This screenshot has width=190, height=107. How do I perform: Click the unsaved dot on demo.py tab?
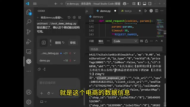[115, 11]
